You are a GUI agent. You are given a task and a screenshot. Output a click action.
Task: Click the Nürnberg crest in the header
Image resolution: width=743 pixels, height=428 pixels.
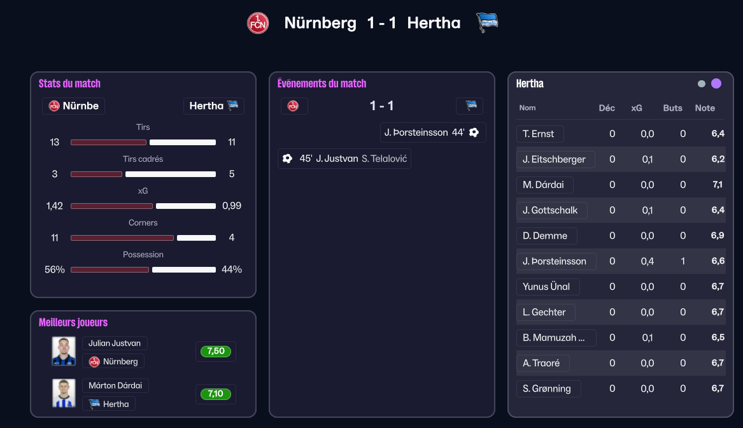258,24
